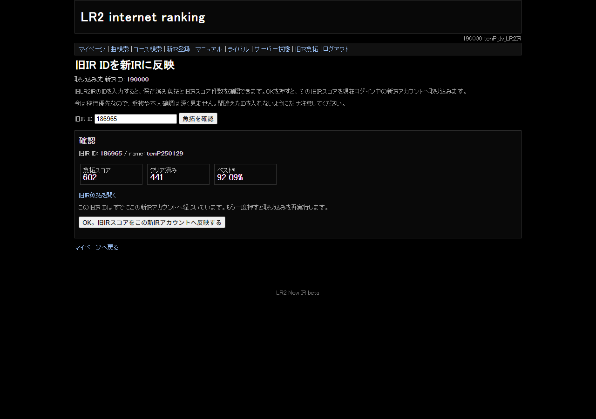
Task: Select 新IR登録 in navigation bar
Action: pos(178,49)
